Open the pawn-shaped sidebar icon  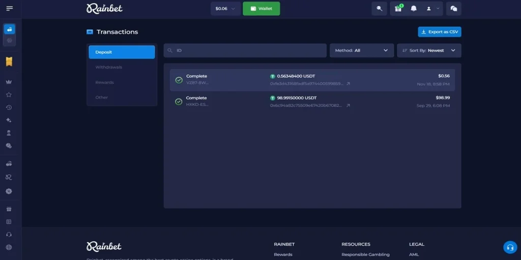click(9, 133)
